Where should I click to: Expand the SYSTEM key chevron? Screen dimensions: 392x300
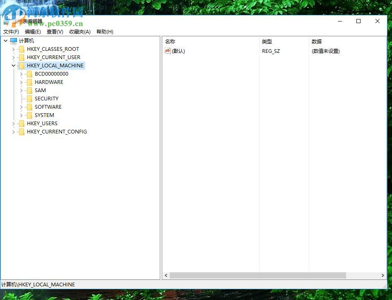[x=22, y=115]
